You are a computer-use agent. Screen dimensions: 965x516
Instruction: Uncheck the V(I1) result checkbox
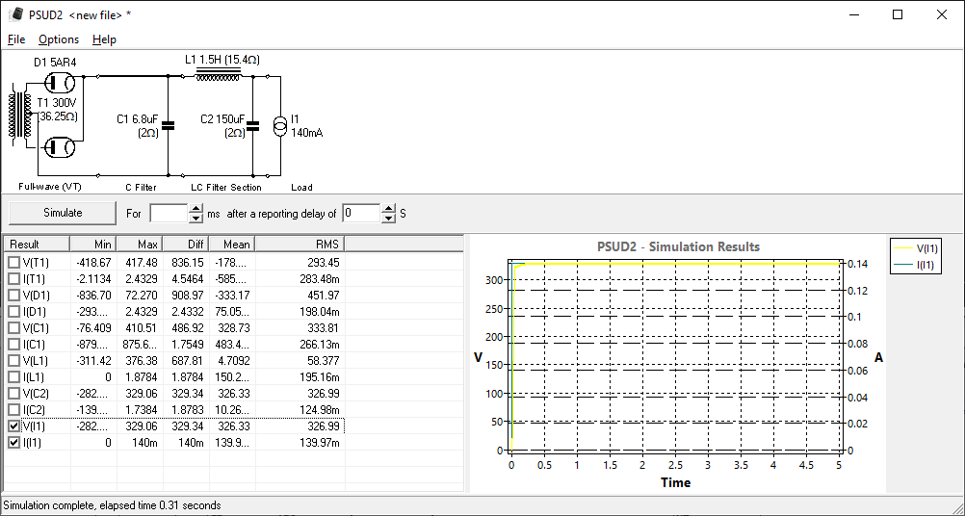pyautogui.click(x=14, y=426)
